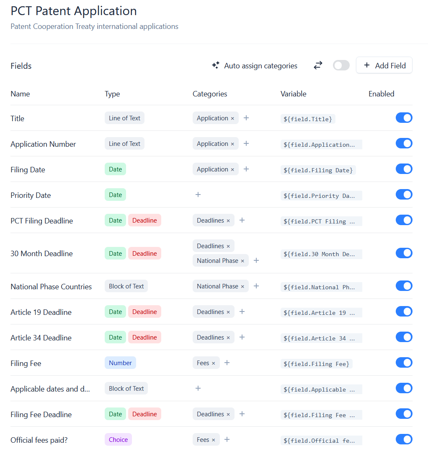Image resolution: width=428 pixels, height=462 pixels.
Task: Remove Fees category from Filing Fee row
Action: click(214, 363)
